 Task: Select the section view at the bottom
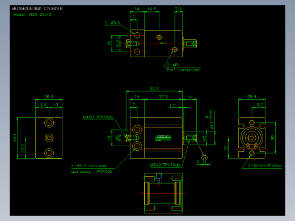click(x=163, y=193)
